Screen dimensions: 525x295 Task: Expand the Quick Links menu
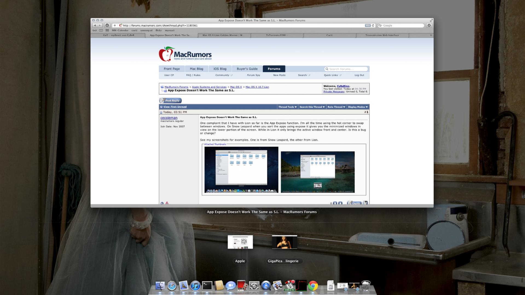pos(332,75)
